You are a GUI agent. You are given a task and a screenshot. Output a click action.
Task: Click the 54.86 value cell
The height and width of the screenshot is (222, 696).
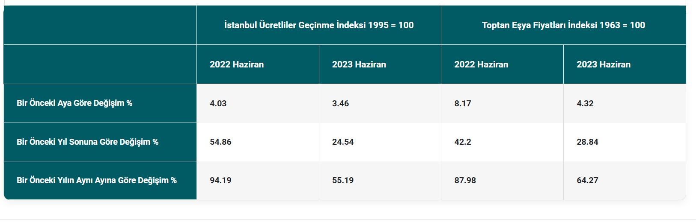coord(221,142)
